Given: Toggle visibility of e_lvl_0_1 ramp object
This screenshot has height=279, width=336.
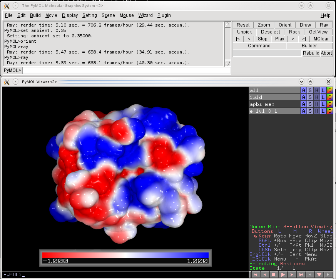Looking at the screenshot, I should click(x=274, y=111).
